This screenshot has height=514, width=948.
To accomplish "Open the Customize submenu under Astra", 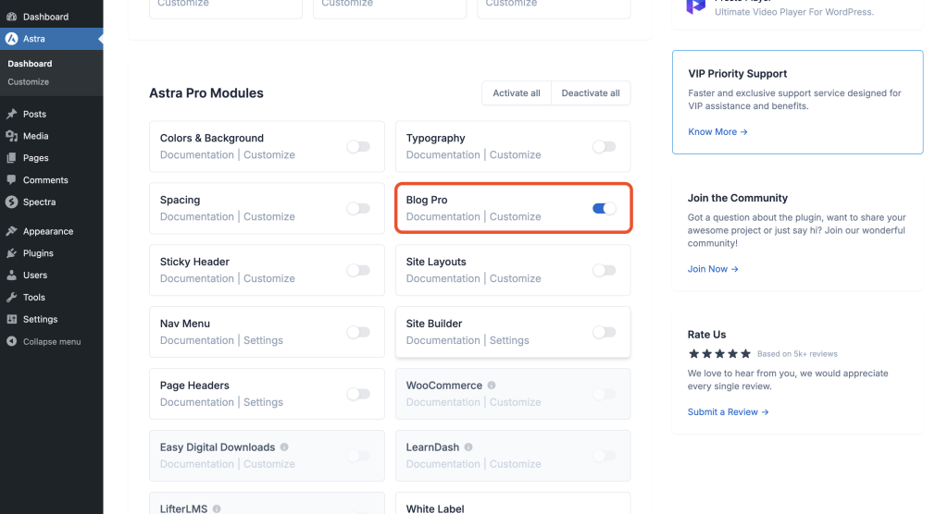I will [29, 81].
